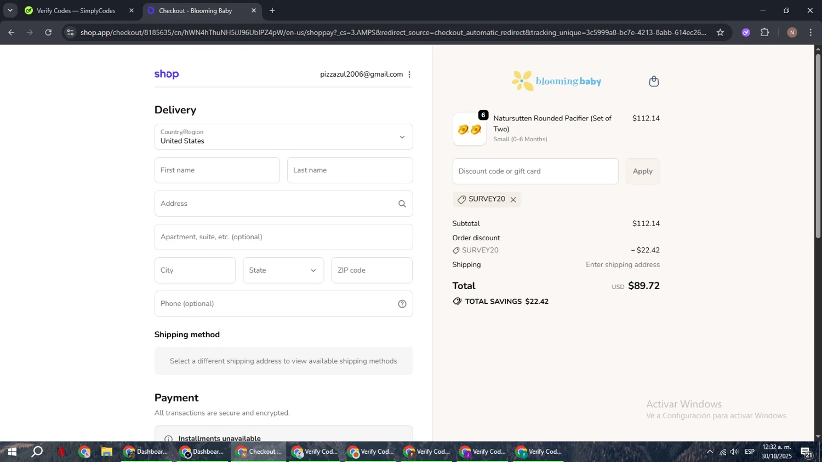822x462 pixels.
Task: Open Windows taskbar search
Action: point(37,452)
